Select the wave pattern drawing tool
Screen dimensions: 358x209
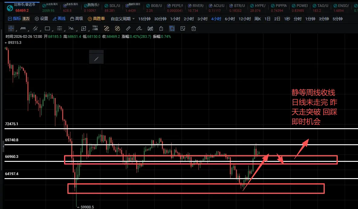tap(71, 28)
